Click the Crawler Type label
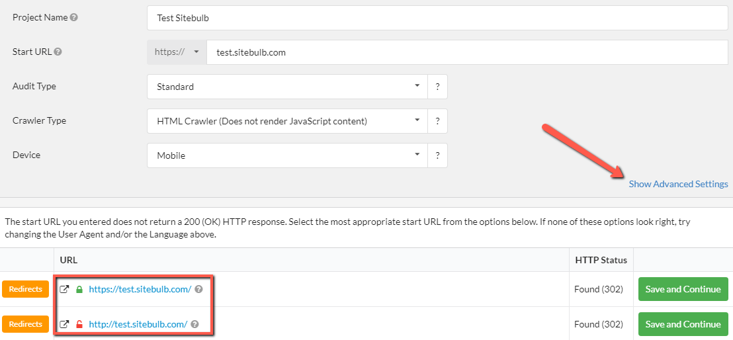This screenshot has height=340, width=733. [x=39, y=120]
